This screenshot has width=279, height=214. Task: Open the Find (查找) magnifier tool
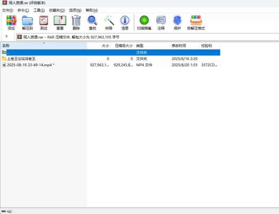coord(92,22)
